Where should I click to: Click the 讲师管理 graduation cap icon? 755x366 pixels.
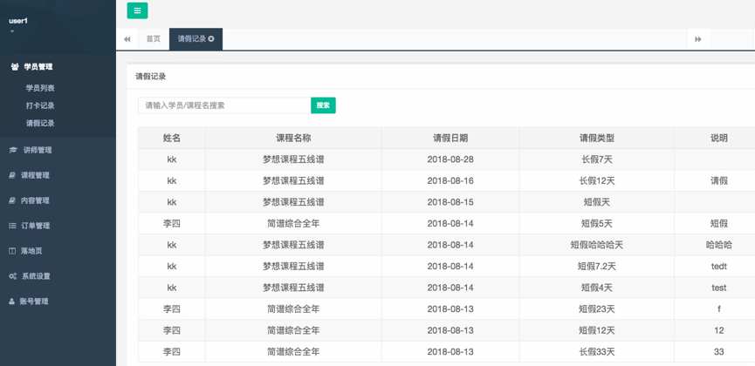point(13,150)
